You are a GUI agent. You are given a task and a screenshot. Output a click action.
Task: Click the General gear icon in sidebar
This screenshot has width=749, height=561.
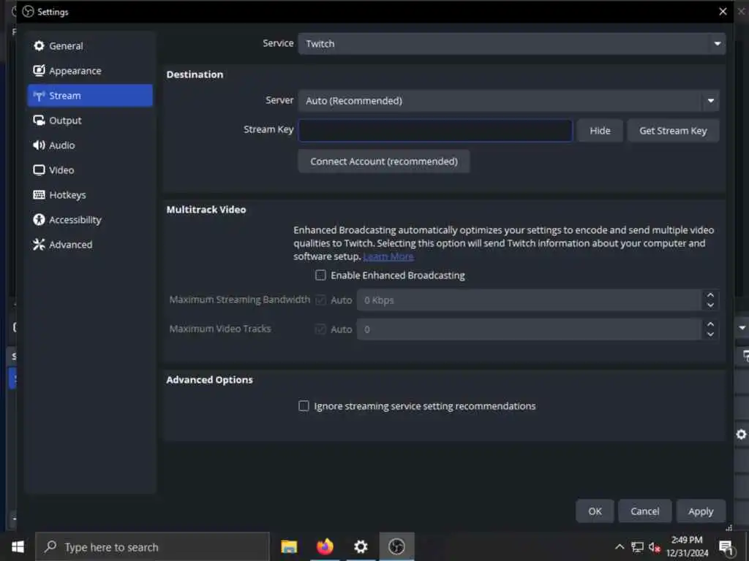[39, 46]
